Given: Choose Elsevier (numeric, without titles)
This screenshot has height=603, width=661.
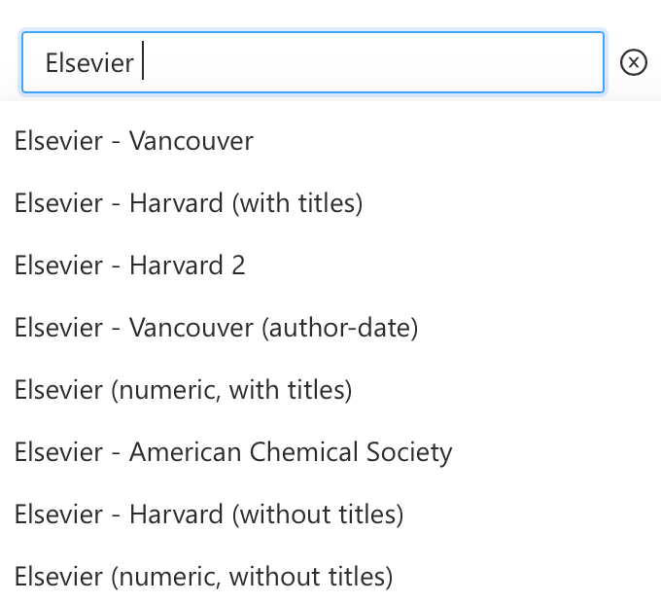Looking at the screenshot, I should [x=330, y=577].
